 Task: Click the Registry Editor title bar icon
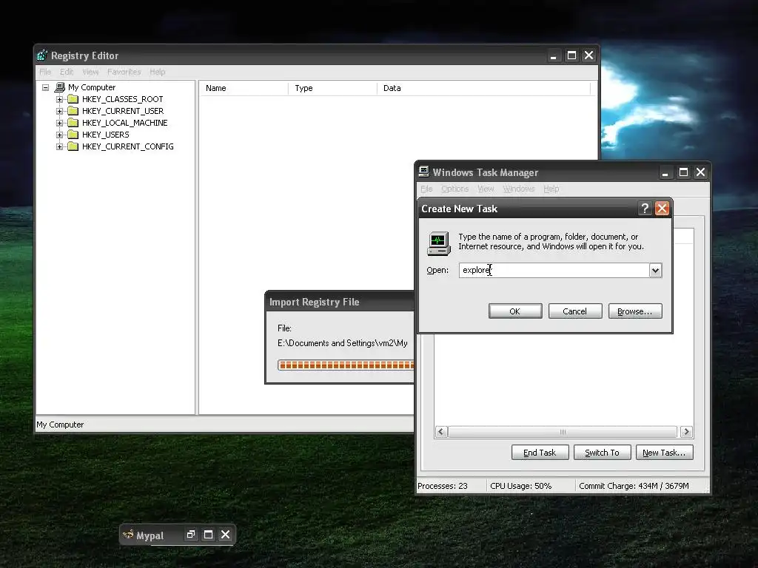pyautogui.click(x=42, y=55)
